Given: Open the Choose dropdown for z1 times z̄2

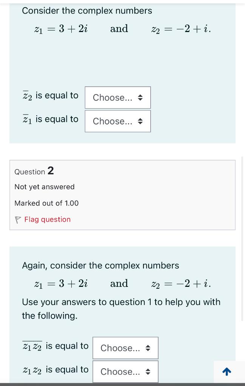Looking at the screenshot, I should [125, 372].
